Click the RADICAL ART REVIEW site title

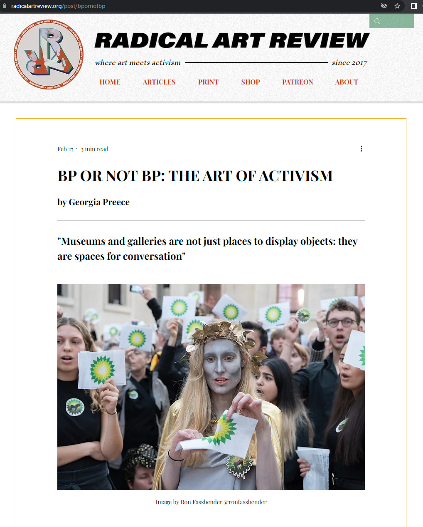click(231, 40)
